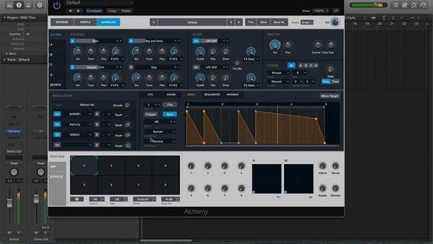This screenshot has width=433, height=244.
Task: Click perform pad settings gear icon
Action: [76, 199]
